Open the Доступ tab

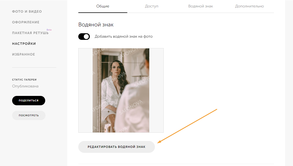click(x=152, y=6)
